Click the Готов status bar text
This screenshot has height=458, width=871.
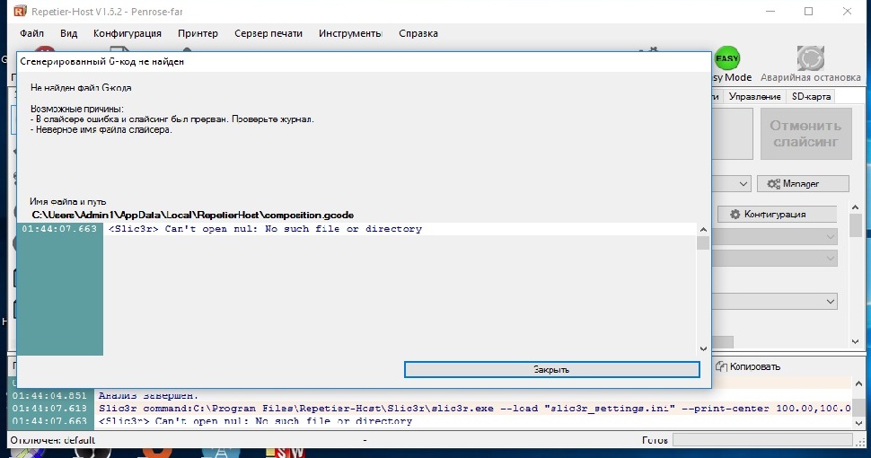coord(655,440)
